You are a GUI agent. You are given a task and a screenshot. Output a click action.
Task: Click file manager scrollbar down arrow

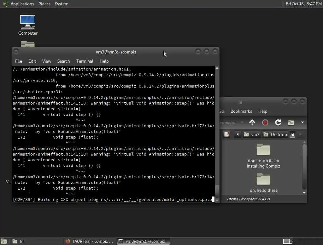304,193
